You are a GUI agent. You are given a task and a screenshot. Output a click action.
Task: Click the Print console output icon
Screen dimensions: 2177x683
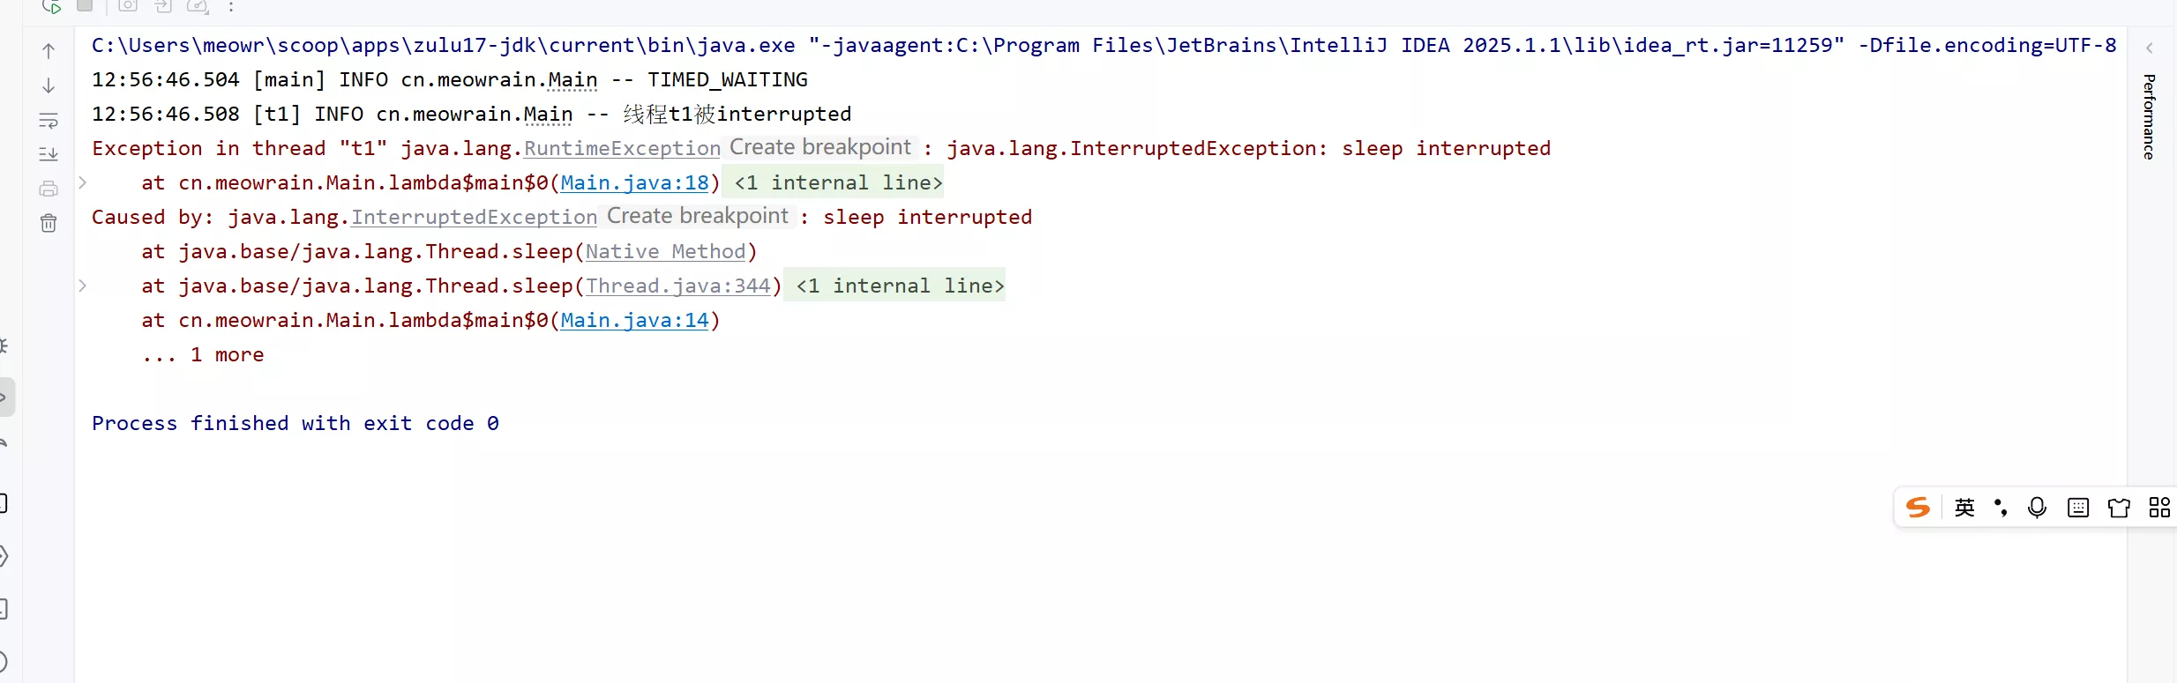coord(49,189)
